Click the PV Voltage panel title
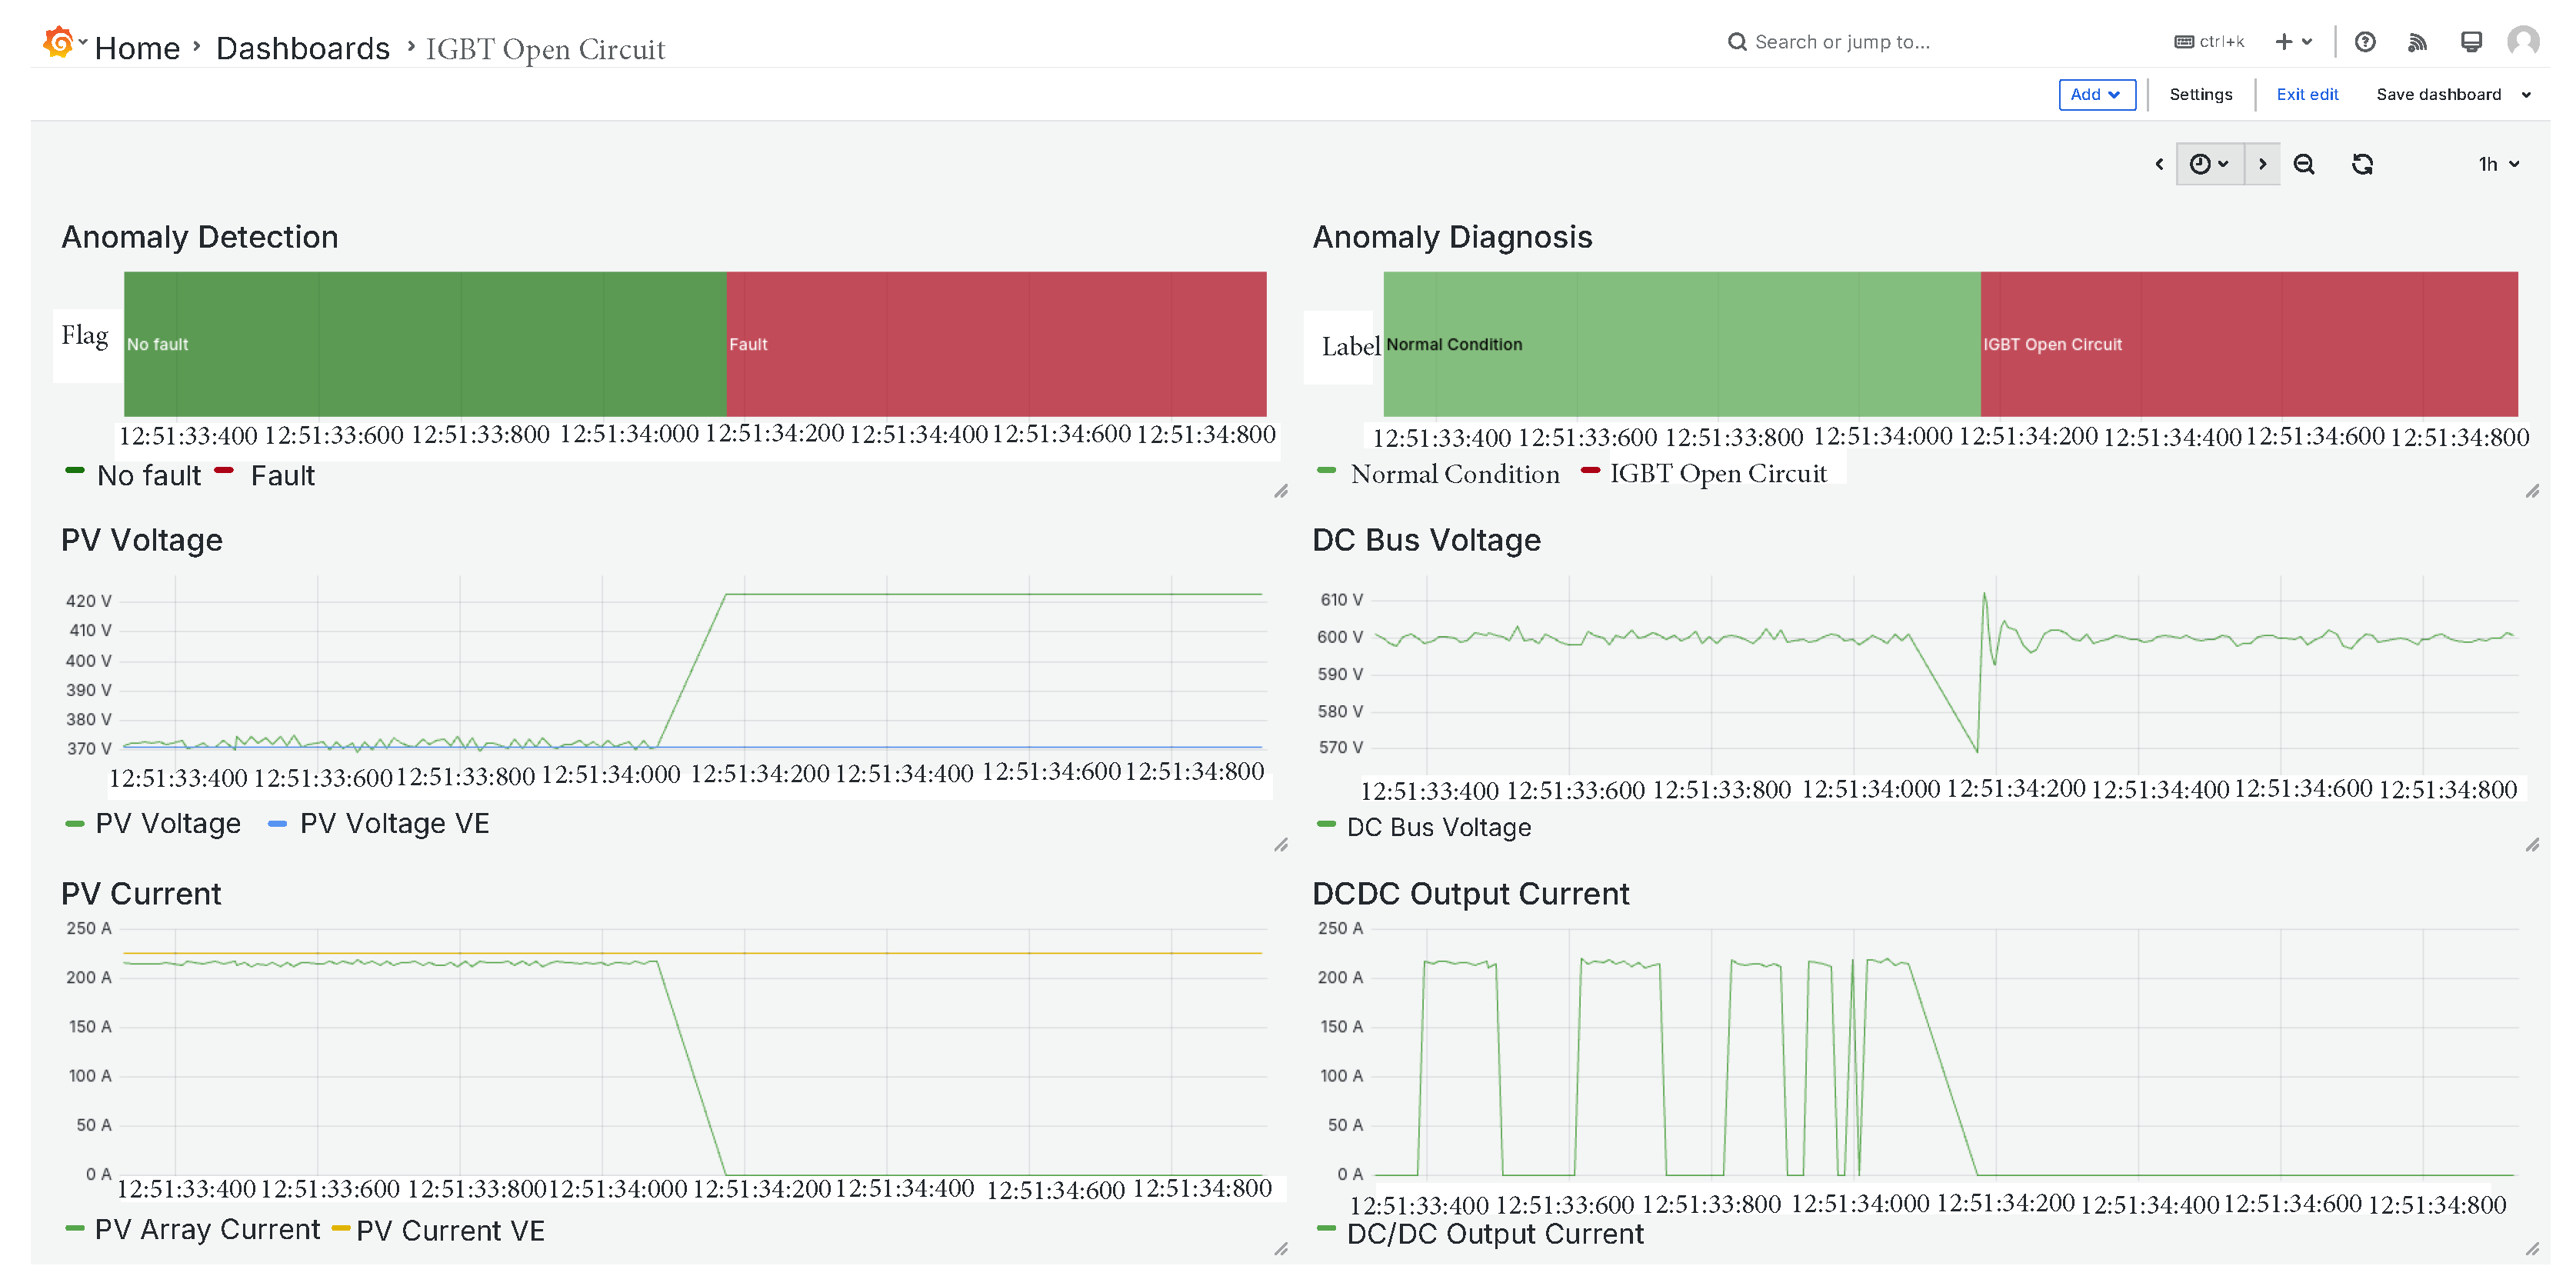This screenshot has width=2576, height=1286. pos(142,540)
